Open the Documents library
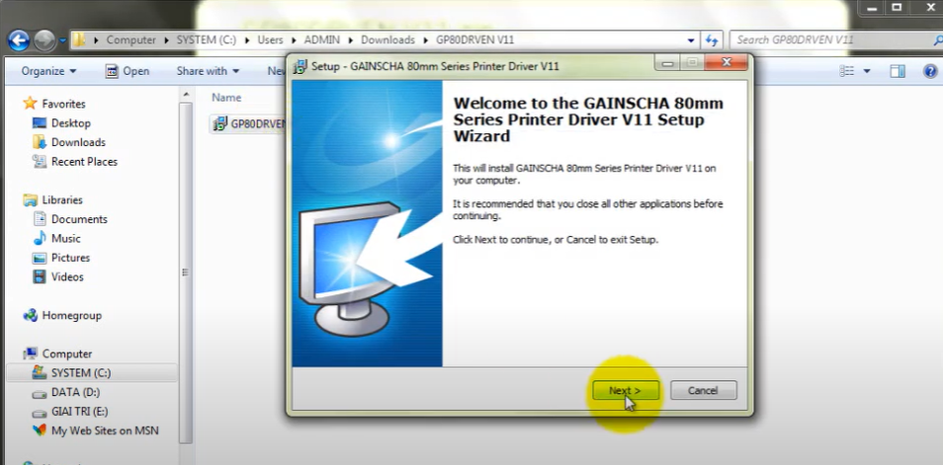943x465 pixels. [79, 219]
